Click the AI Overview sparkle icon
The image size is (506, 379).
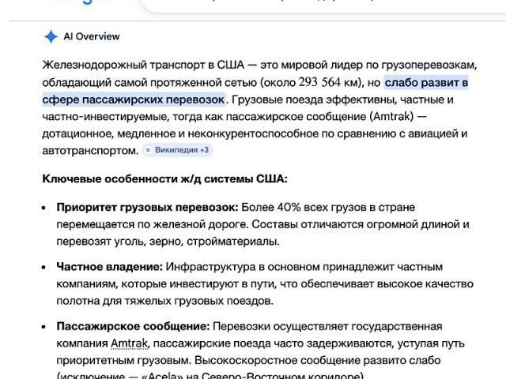(51, 36)
